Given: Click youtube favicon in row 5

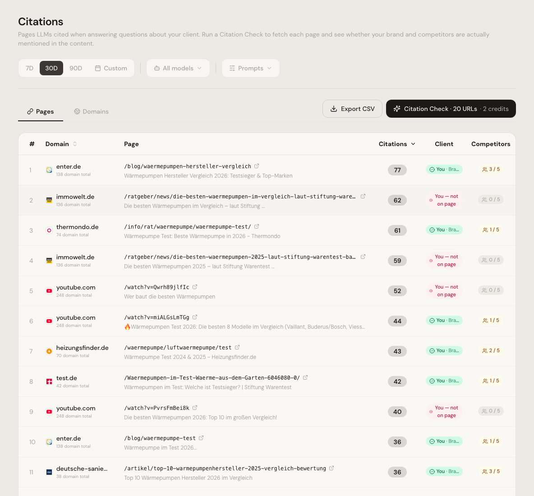Looking at the screenshot, I should pyautogui.click(x=49, y=291).
